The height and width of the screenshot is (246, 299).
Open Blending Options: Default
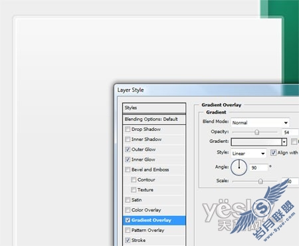(x=154, y=119)
